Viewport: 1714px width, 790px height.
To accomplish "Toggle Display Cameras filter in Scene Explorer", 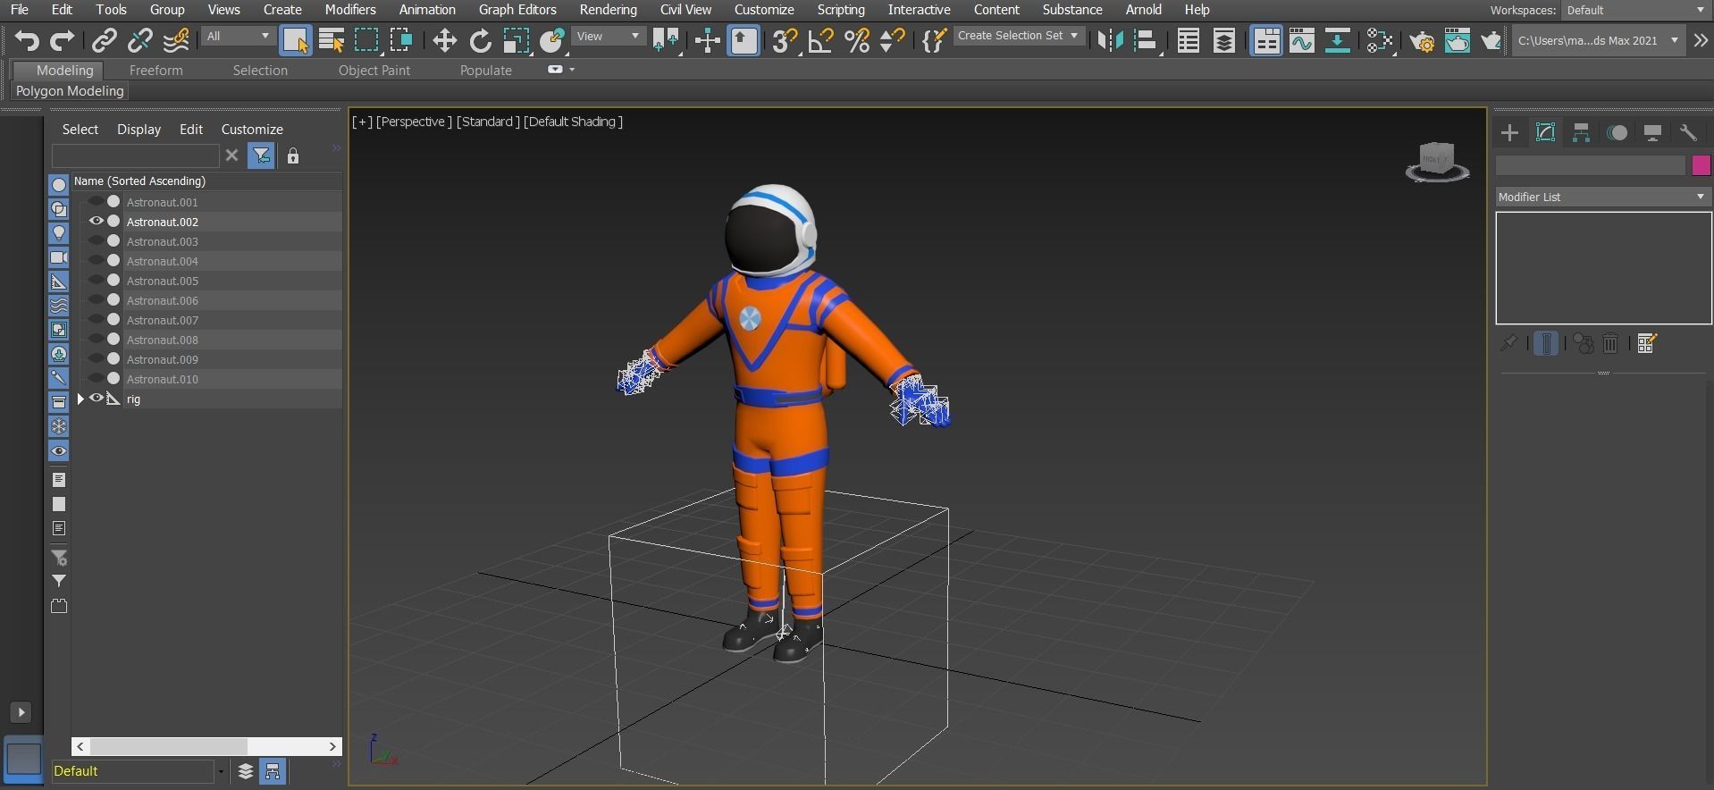I will click(59, 256).
